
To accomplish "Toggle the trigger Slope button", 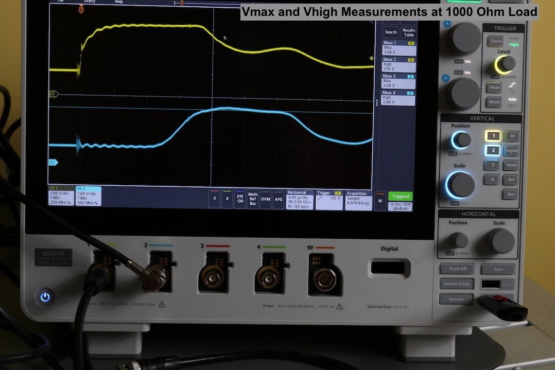I will click(x=494, y=87).
